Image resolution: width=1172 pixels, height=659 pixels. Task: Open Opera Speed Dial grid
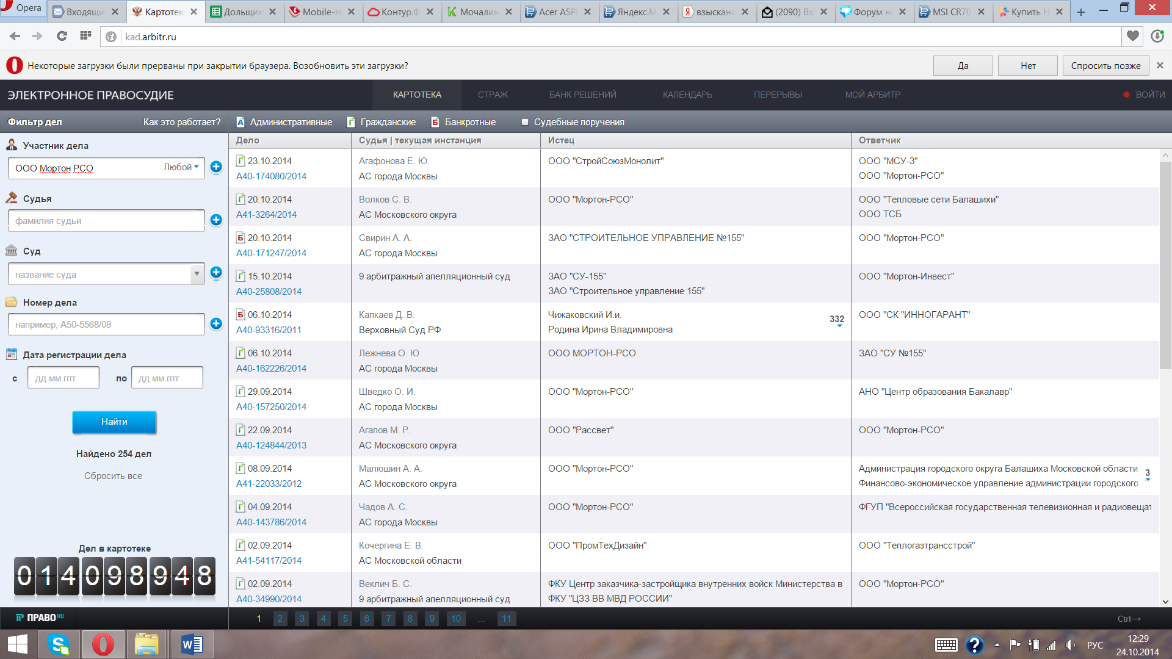tap(85, 36)
